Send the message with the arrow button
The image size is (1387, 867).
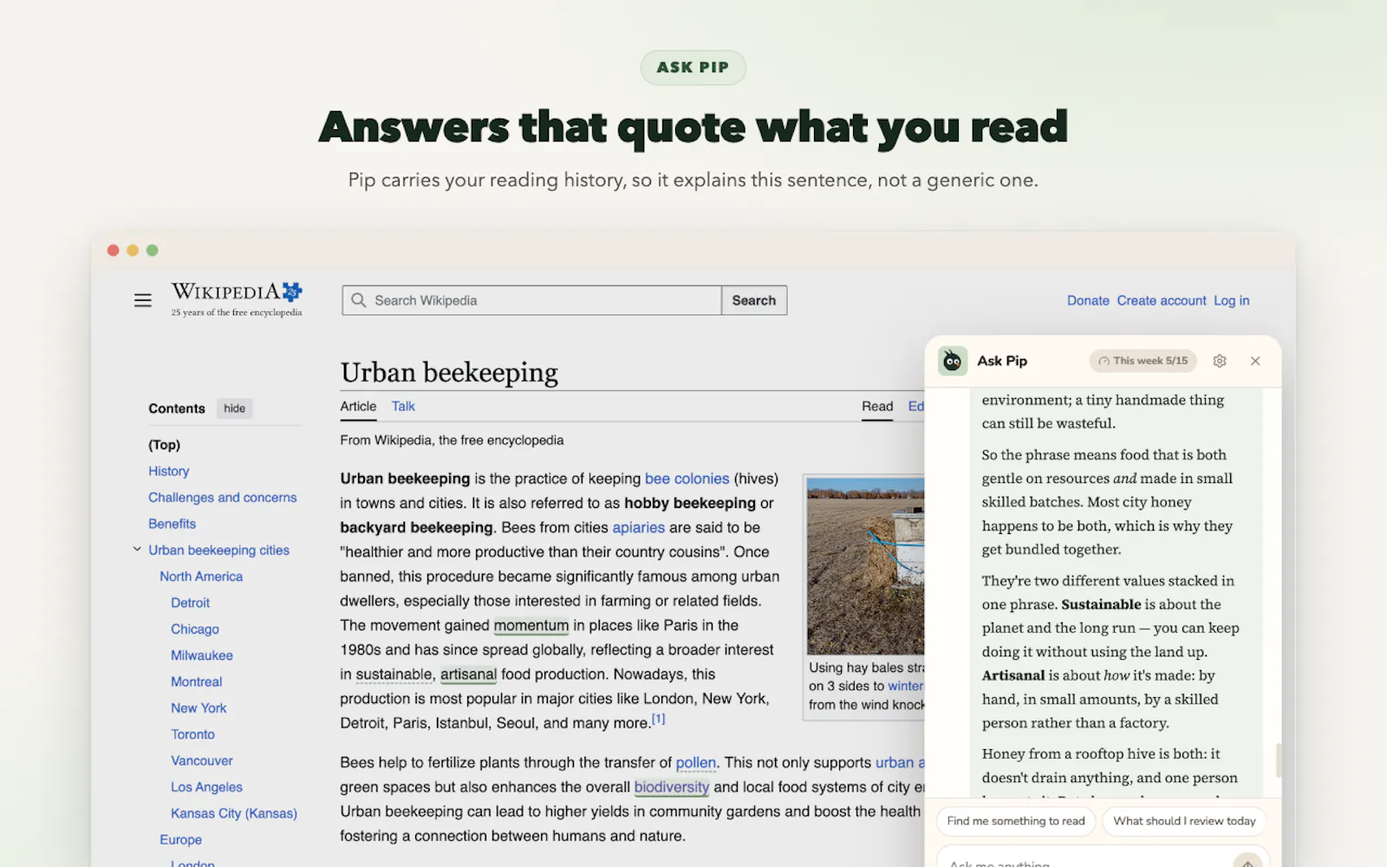tap(1247, 862)
